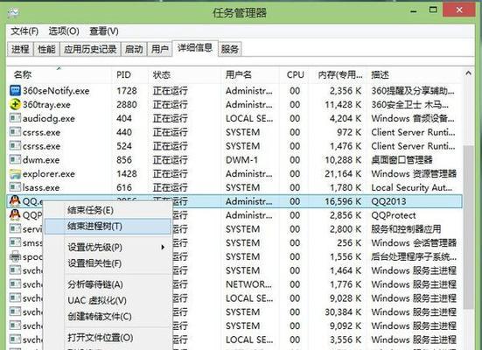This screenshot has width=482, height=350.
Task: Minimize the Task Manager window
Action: tap(414, 11)
